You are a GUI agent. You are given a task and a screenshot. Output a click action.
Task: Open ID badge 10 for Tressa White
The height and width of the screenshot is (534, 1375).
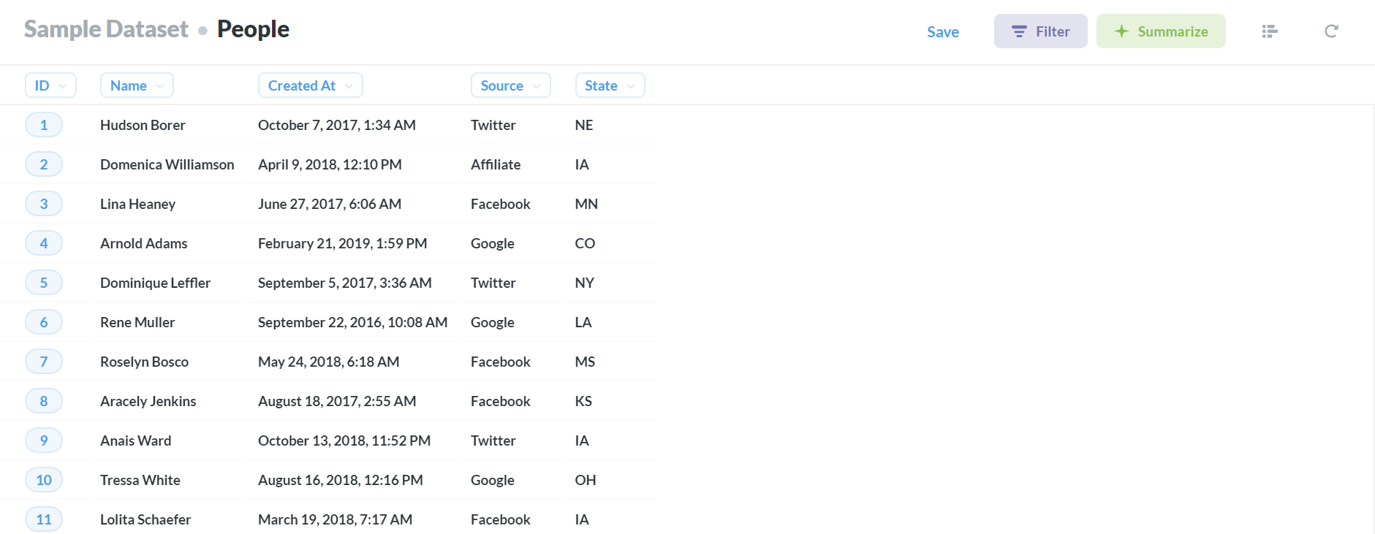(44, 480)
